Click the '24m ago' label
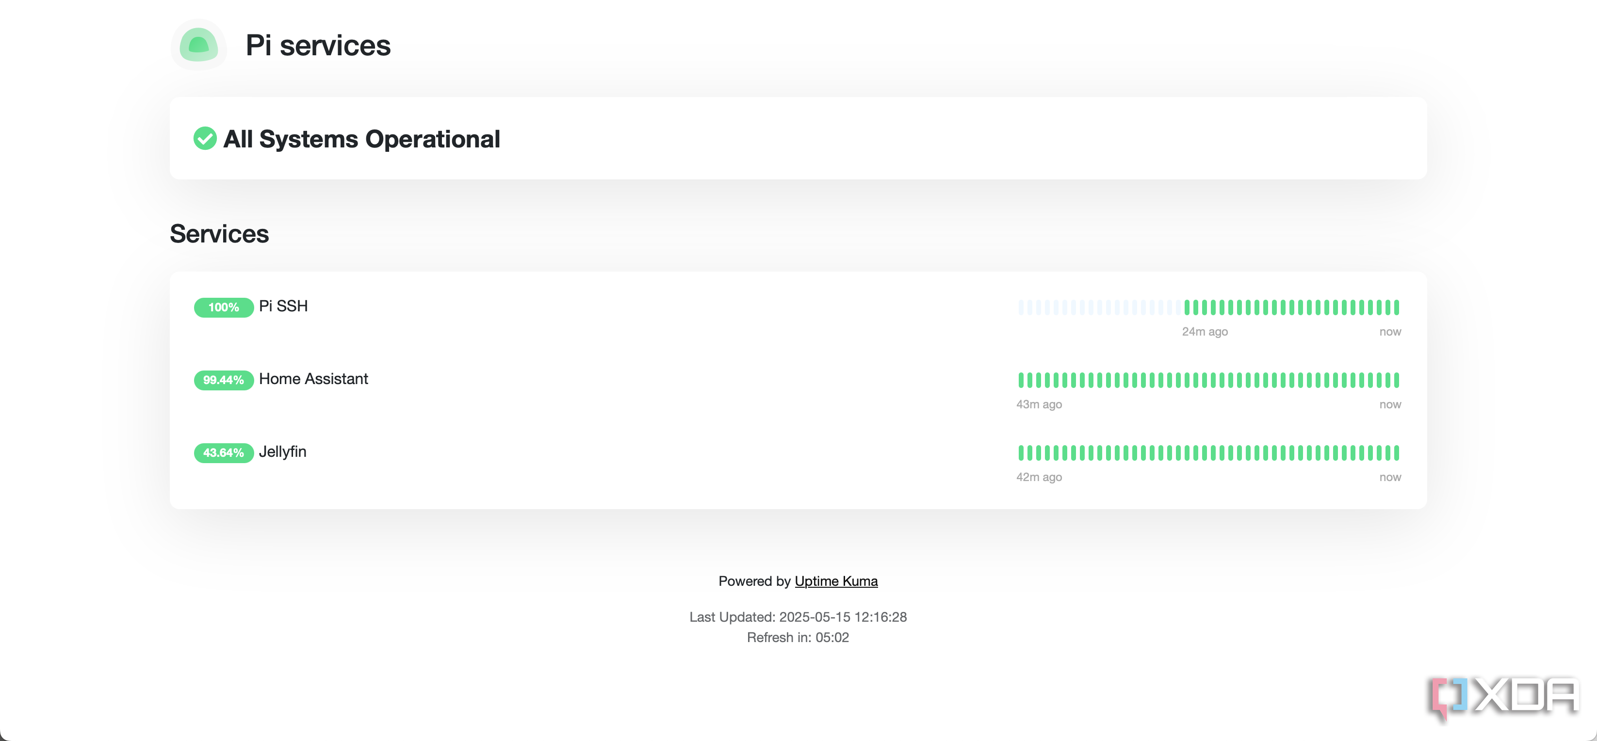This screenshot has height=741, width=1597. 1205,332
